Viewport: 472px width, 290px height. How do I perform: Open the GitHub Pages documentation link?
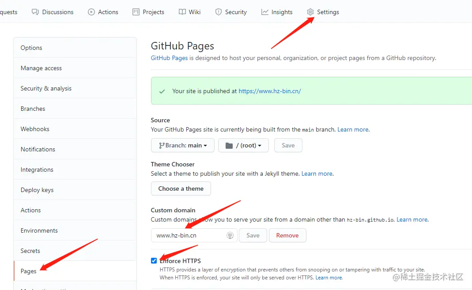pos(169,58)
